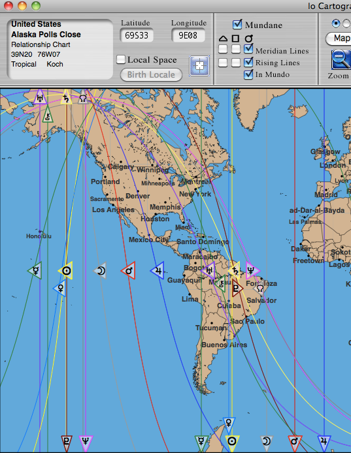Viewport: 351px width, 453px height.
Task: Select the first radio button above Map
Action: [x=336, y=23]
